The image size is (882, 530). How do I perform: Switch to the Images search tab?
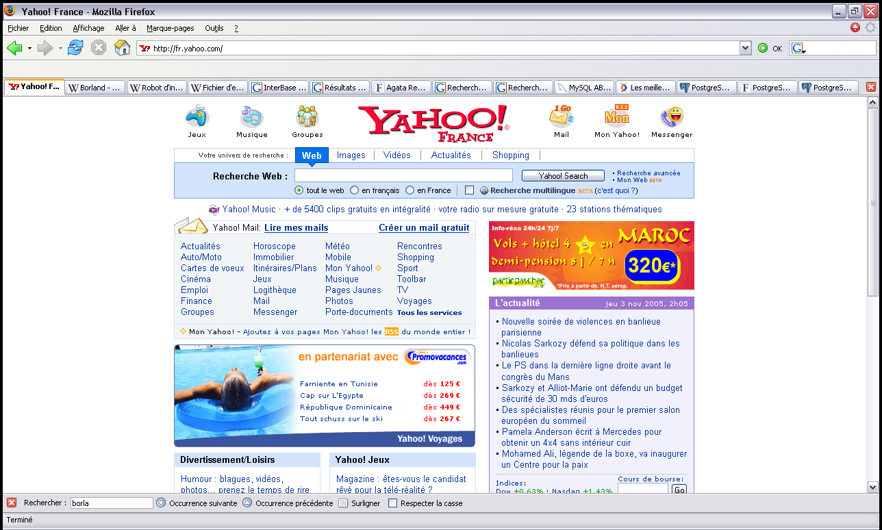pyautogui.click(x=351, y=155)
